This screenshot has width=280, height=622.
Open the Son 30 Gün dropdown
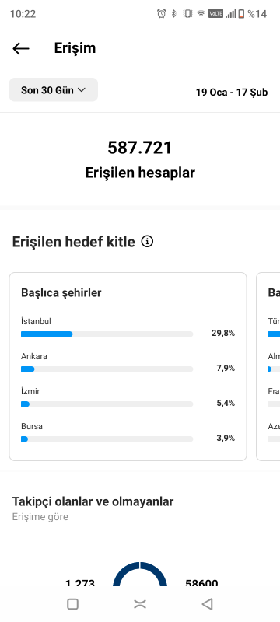click(54, 89)
